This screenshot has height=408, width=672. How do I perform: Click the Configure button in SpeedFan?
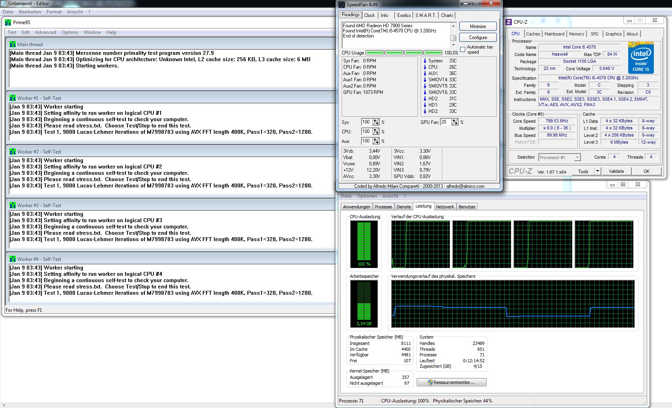[x=478, y=37]
